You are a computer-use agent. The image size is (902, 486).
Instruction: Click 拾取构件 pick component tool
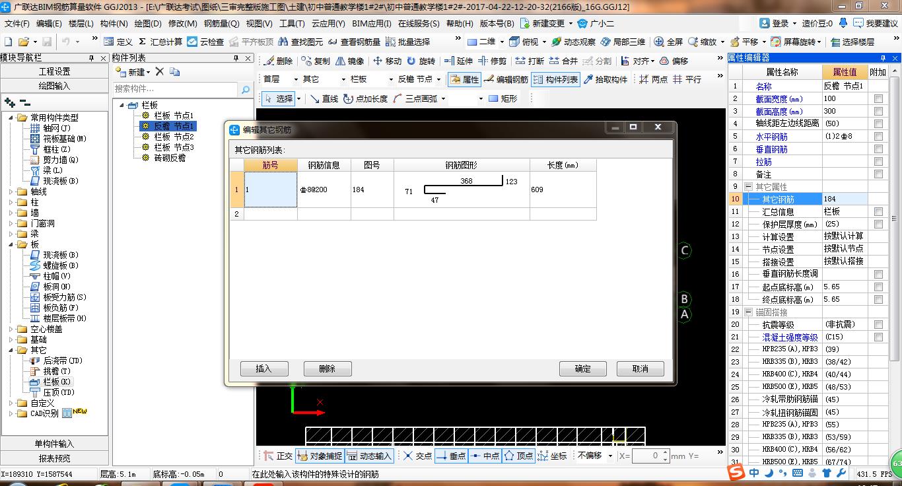point(605,79)
